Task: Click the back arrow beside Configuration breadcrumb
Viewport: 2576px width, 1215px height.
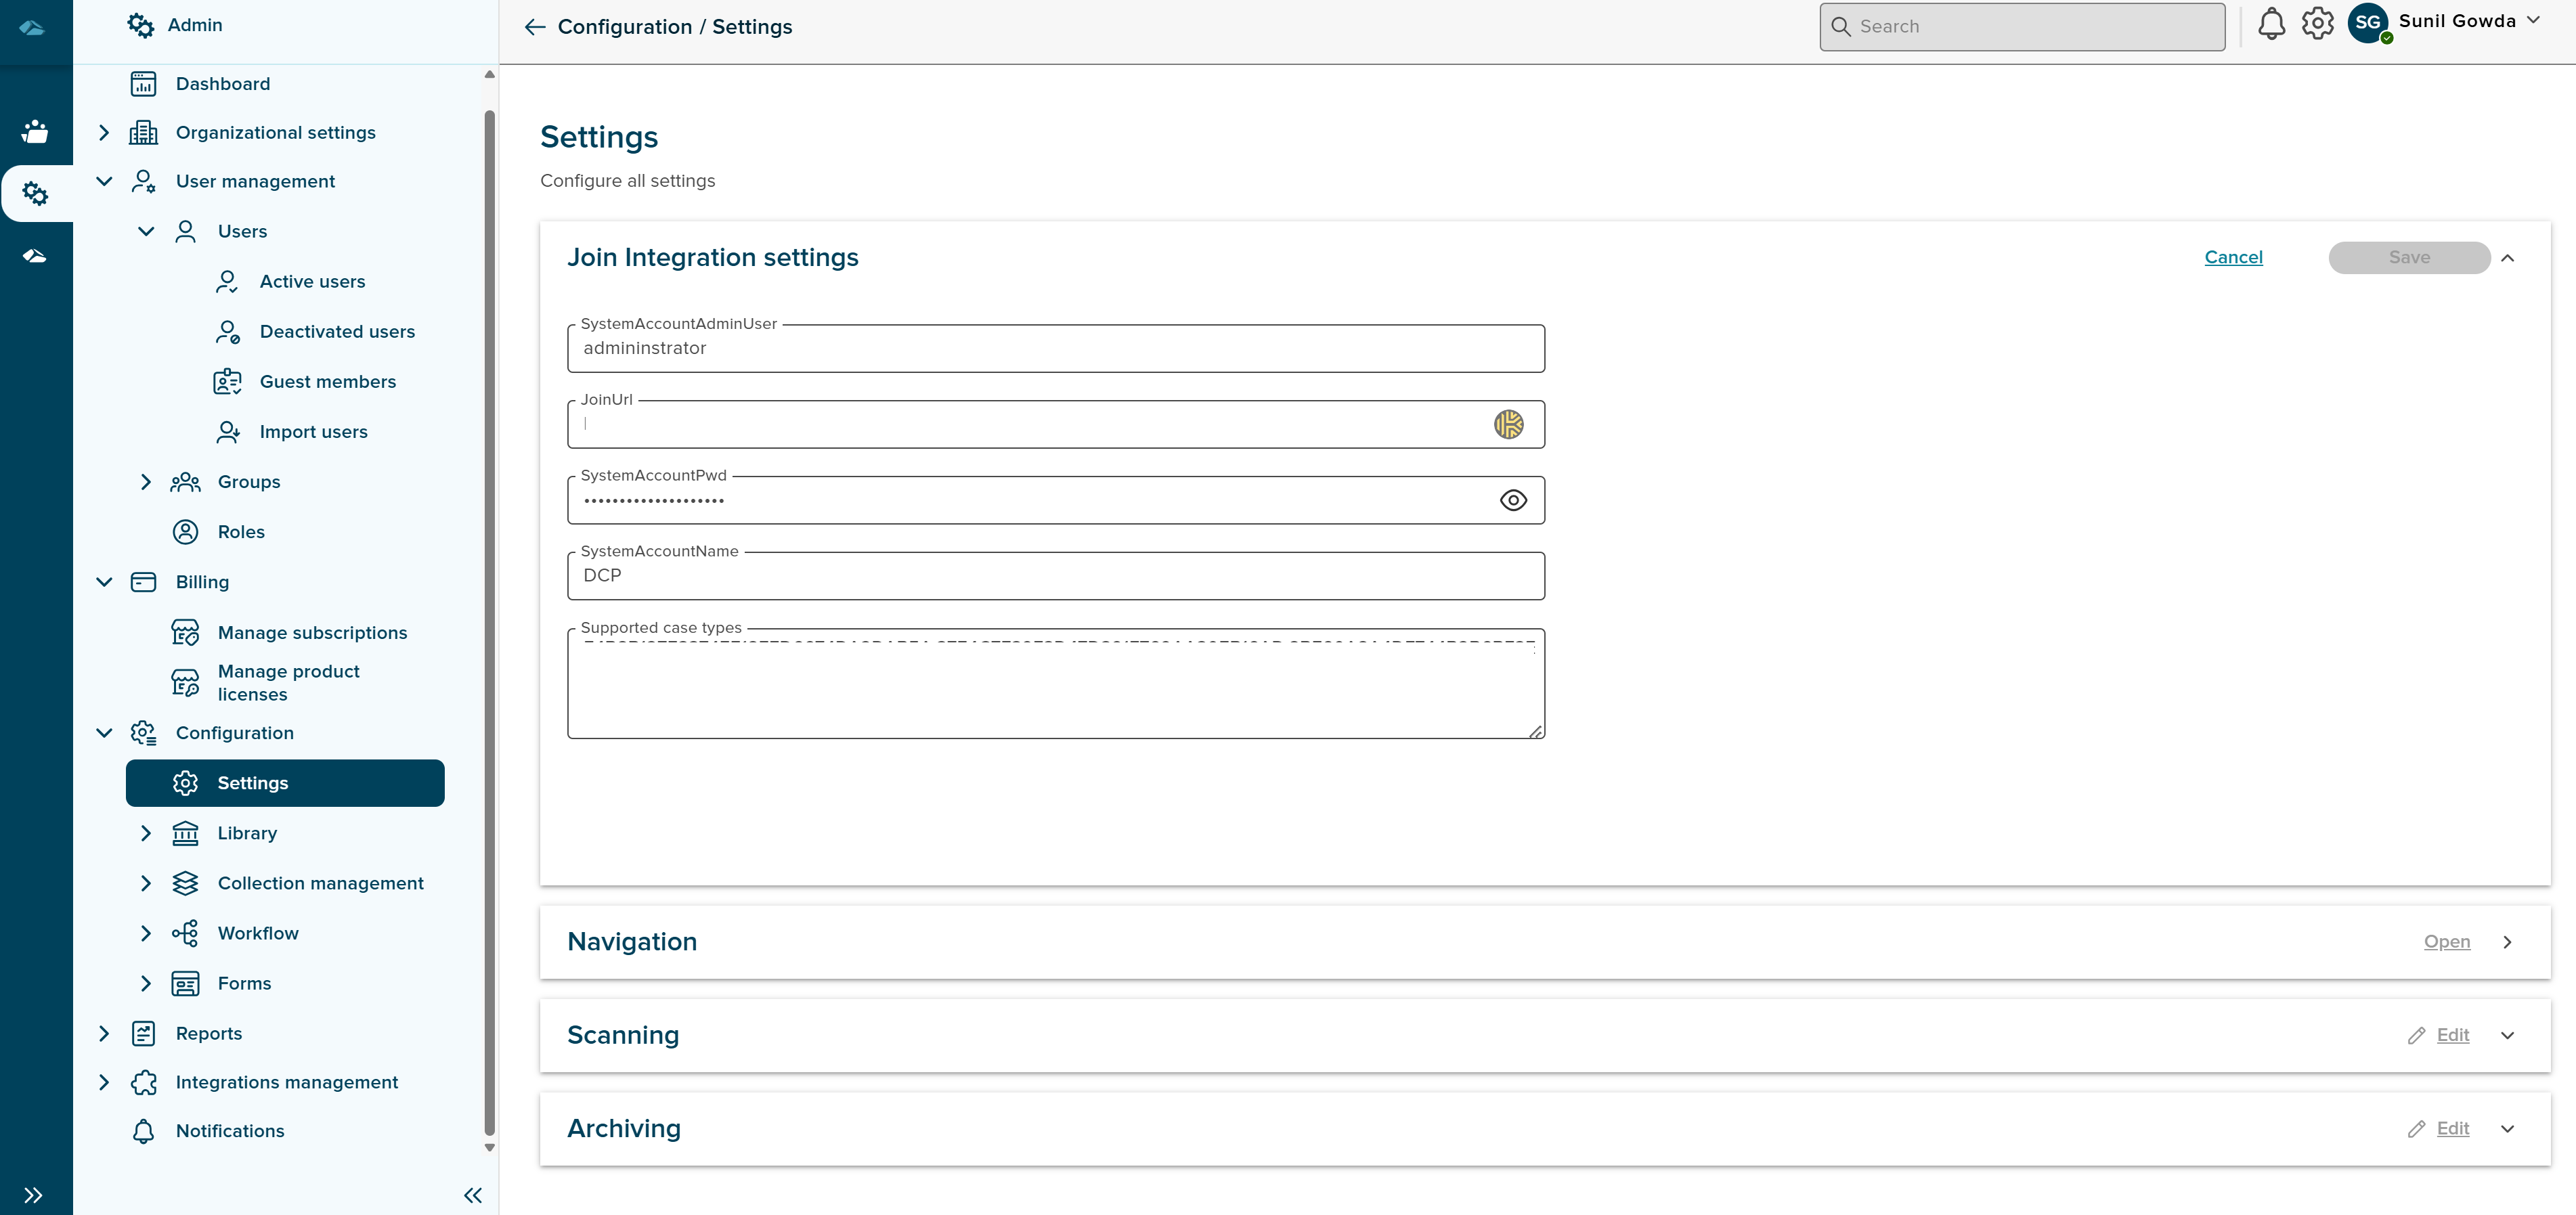Action: (x=535, y=27)
